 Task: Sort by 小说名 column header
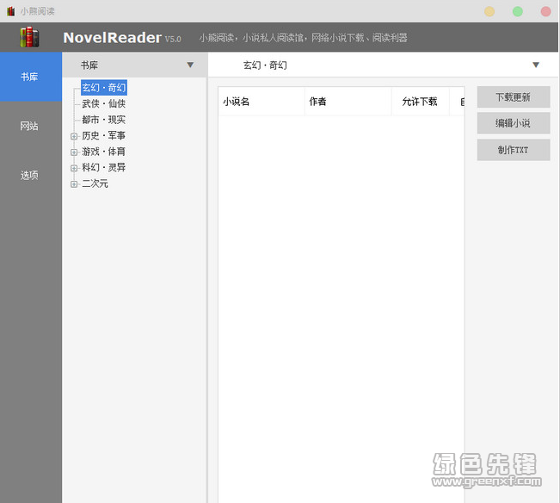pyautogui.click(x=262, y=102)
